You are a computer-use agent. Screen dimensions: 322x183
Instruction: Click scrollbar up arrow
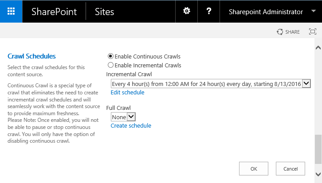click(318, 47)
